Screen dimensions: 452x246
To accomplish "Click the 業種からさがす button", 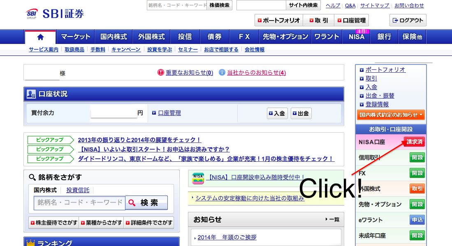I will coord(102,223).
